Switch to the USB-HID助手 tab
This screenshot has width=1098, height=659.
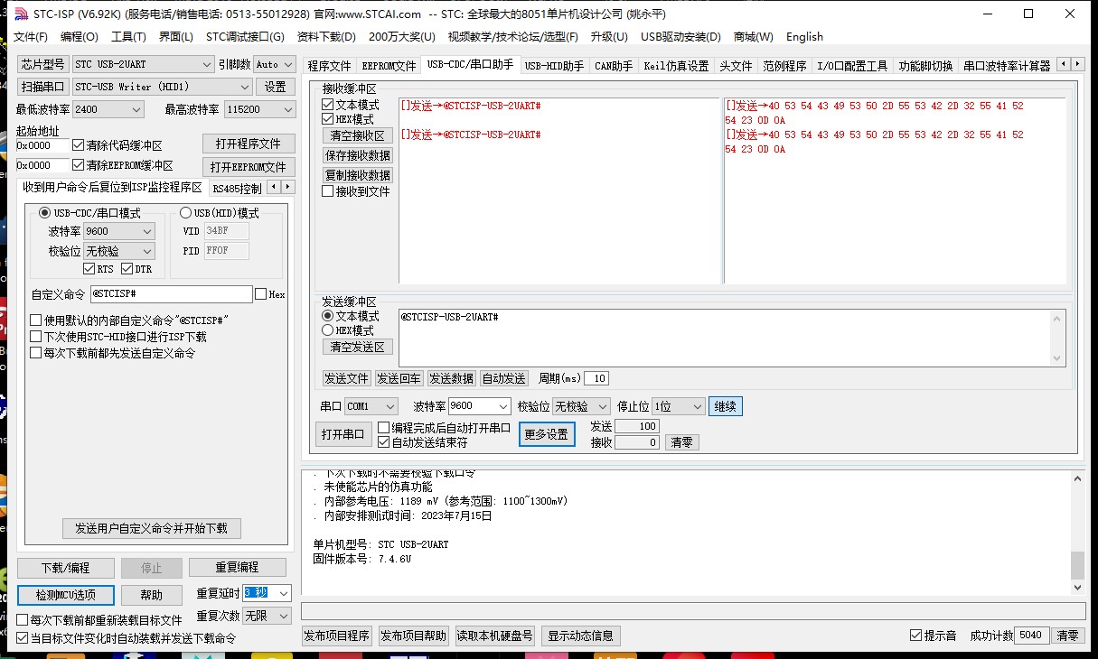coord(554,66)
